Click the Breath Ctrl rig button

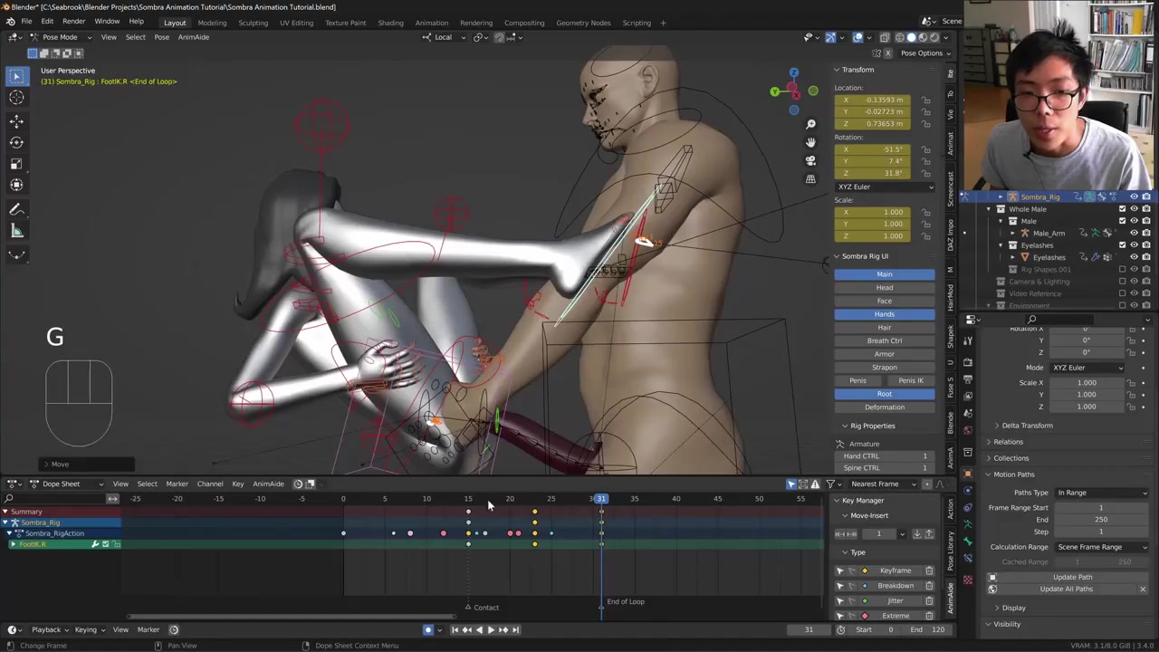884,340
